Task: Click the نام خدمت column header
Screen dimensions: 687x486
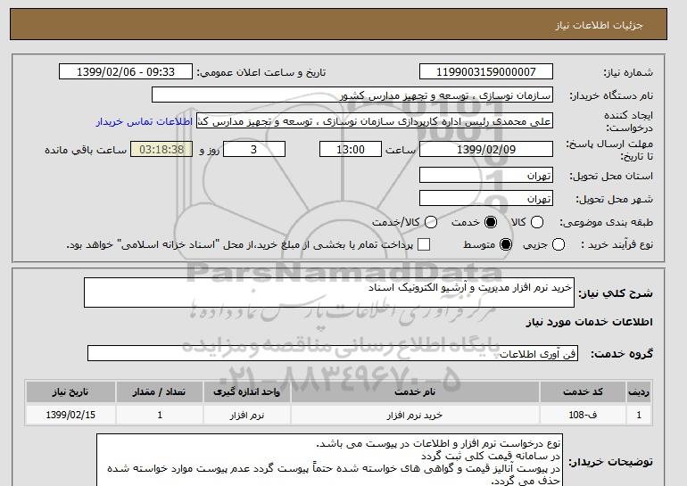Action: click(415, 391)
